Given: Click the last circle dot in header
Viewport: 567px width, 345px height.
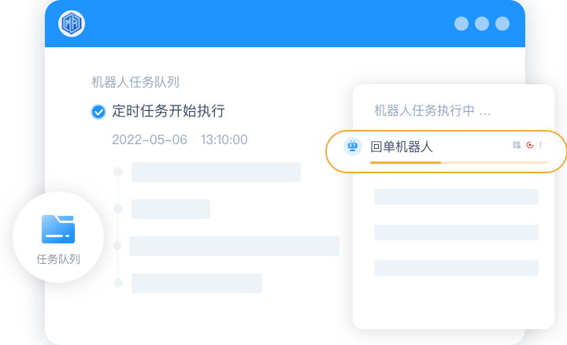Looking at the screenshot, I should 502,24.
